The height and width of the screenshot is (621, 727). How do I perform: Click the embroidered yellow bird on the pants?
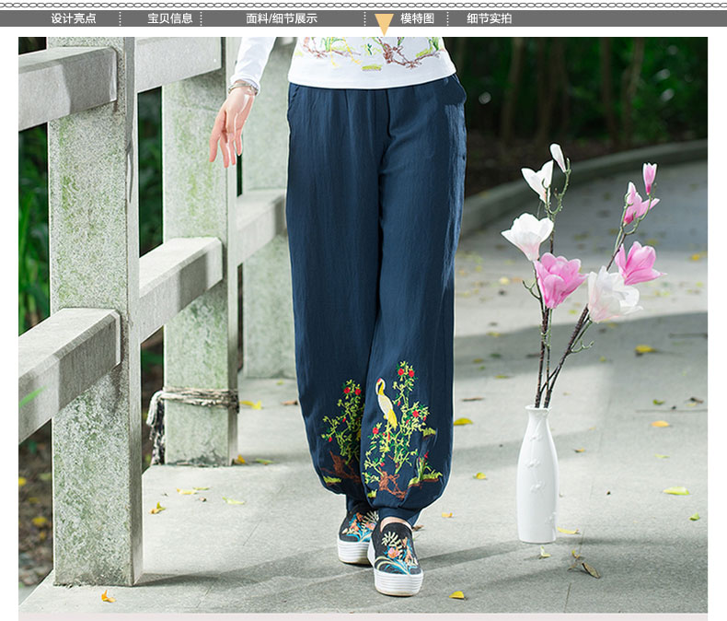pyautogui.click(x=387, y=404)
